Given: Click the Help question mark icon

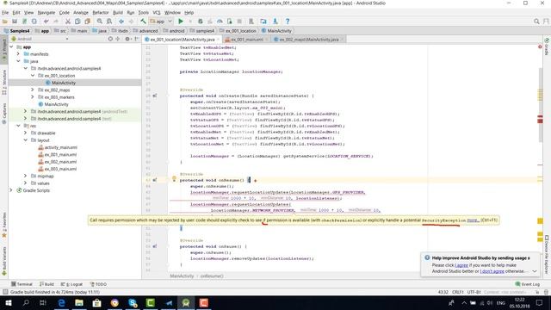Looking at the screenshot, I should [288, 22].
